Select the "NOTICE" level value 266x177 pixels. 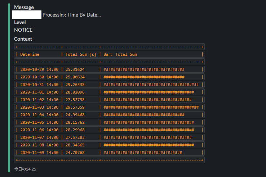pyautogui.click(x=23, y=30)
